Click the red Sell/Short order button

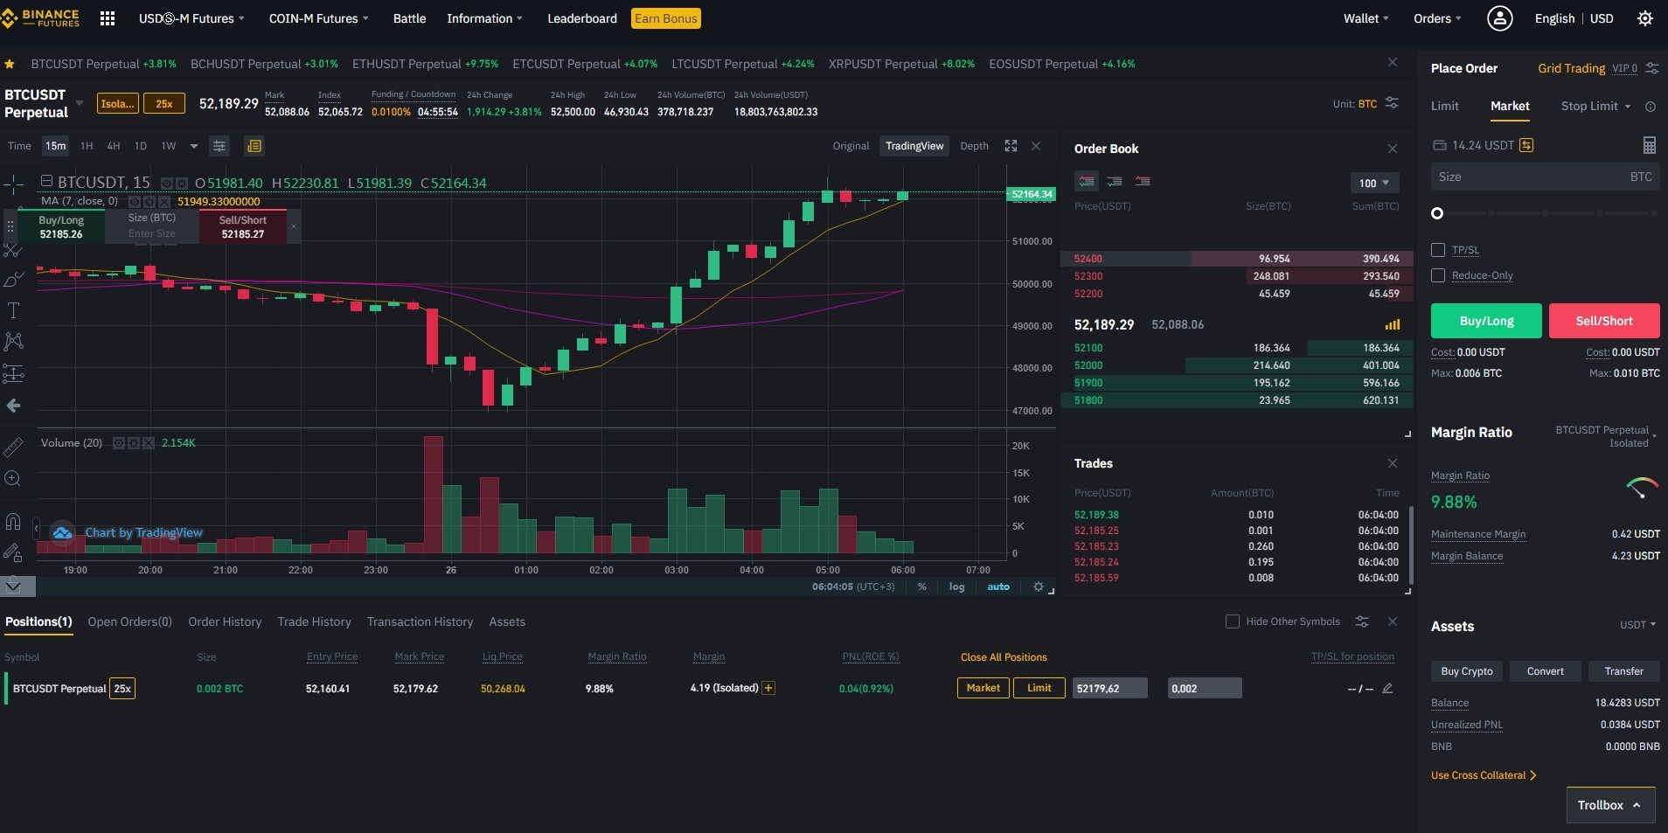click(1604, 321)
